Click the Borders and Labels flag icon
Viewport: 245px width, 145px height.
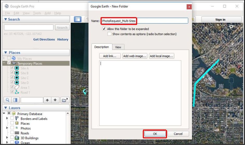(x=17, y=118)
